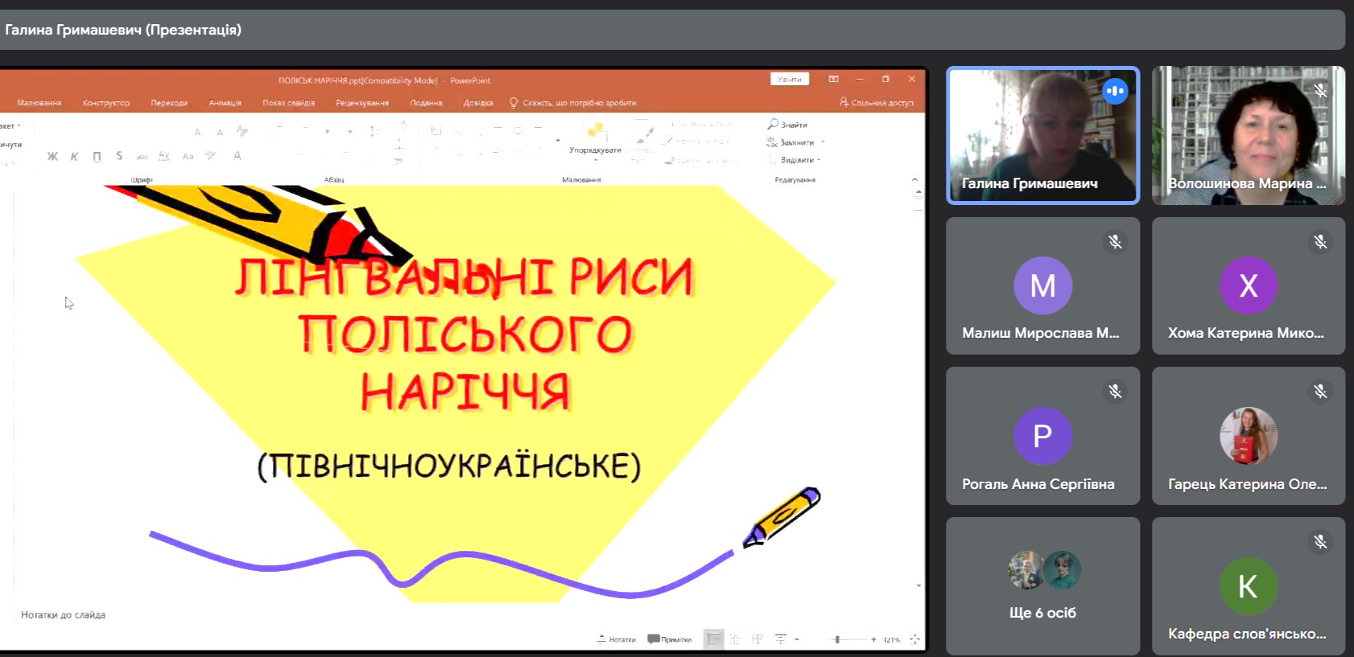Select the Гарець Катерина profile photo
Viewport: 1354px width, 657px height.
tap(1249, 436)
